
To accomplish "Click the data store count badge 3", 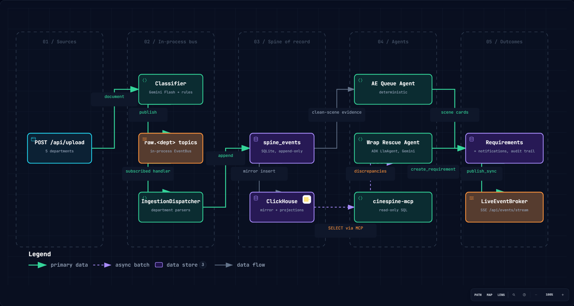I will [203, 265].
